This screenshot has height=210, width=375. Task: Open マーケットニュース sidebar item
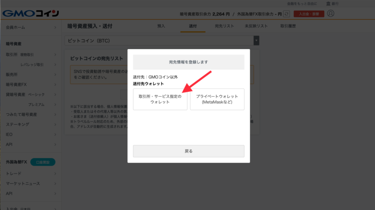[31, 183]
